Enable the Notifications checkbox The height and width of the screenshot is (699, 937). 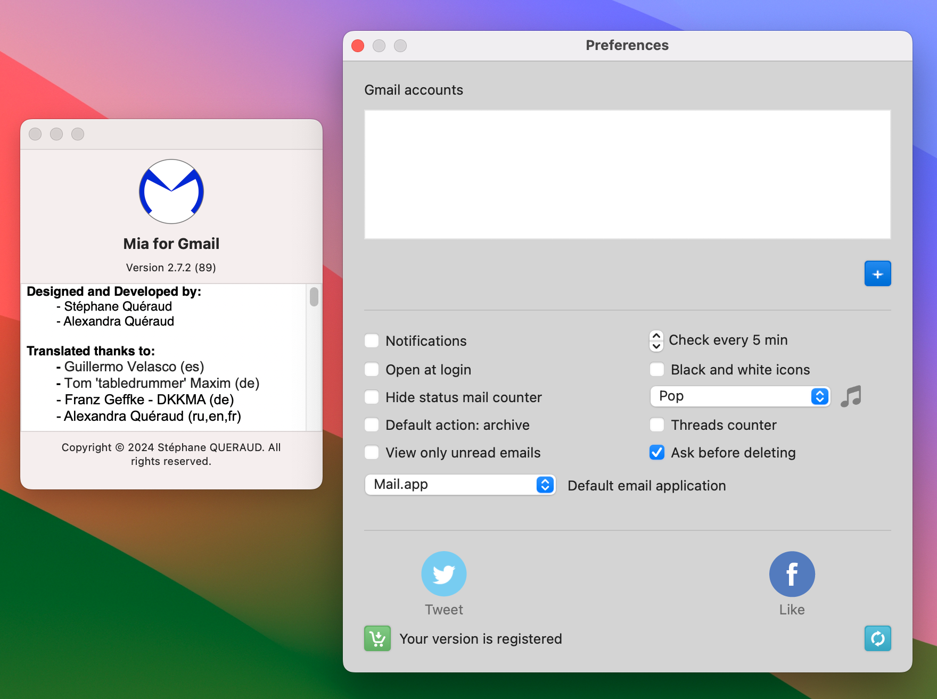(372, 340)
